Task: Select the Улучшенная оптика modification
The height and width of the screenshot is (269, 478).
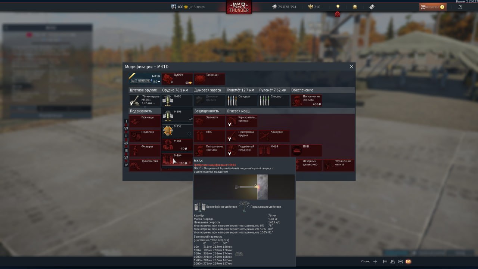Action: (339, 165)
